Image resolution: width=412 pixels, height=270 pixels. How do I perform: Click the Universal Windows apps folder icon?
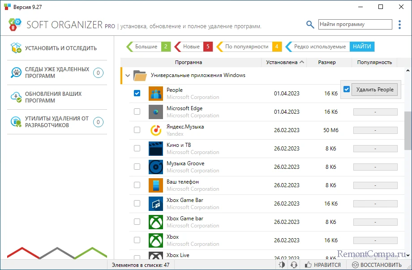140,75
